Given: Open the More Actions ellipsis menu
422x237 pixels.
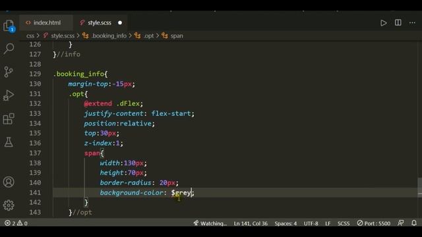Looking at the screenshot, I should point(412,23).
